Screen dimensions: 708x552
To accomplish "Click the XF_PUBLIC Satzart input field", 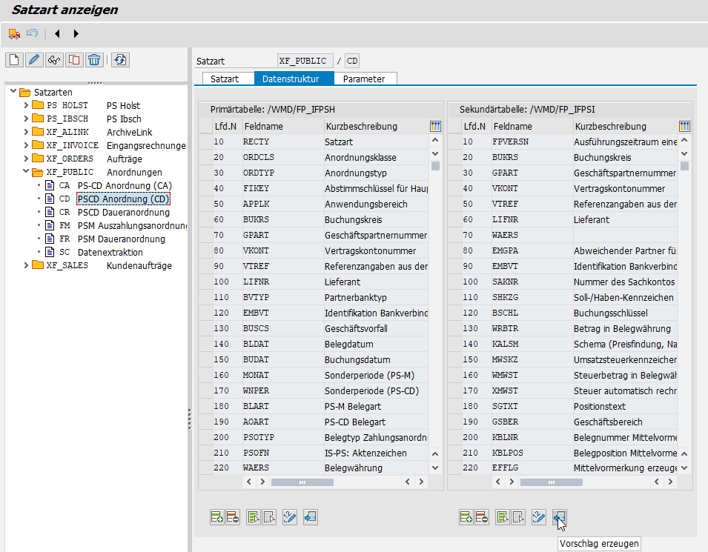I will click(304, 61).
